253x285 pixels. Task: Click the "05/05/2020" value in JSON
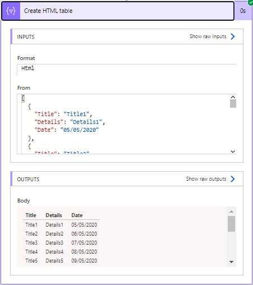click(79, 130)
